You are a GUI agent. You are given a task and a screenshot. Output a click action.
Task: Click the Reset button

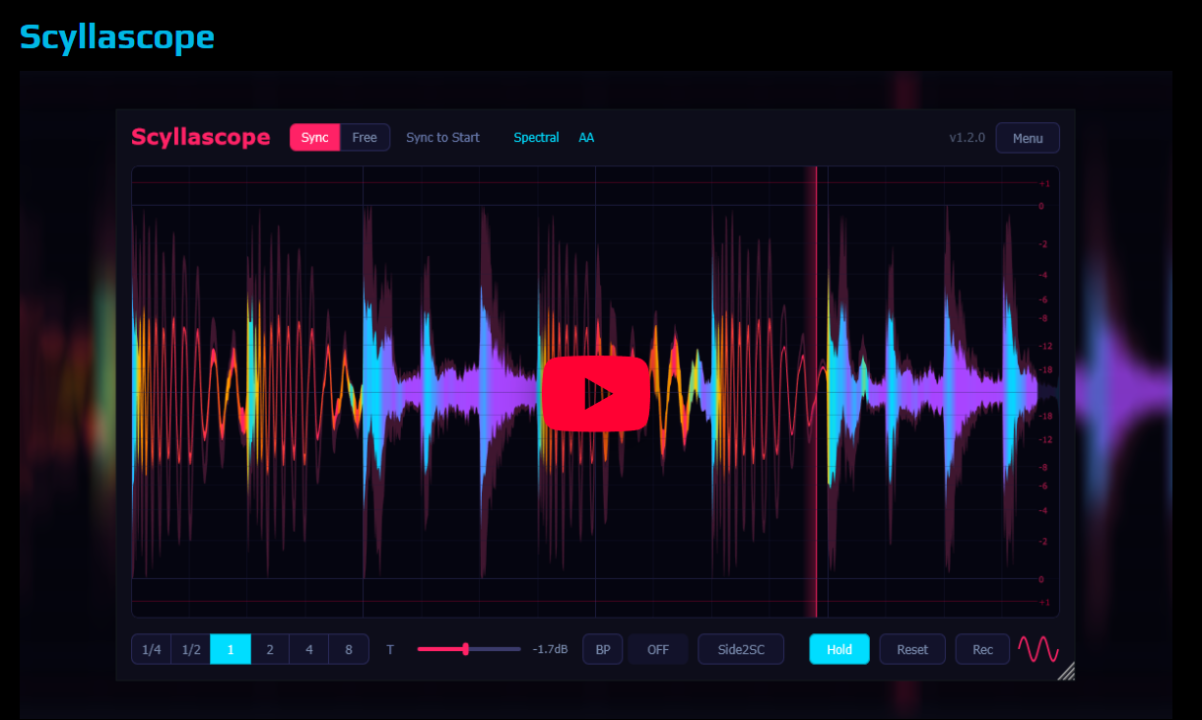tap(912, 649)
